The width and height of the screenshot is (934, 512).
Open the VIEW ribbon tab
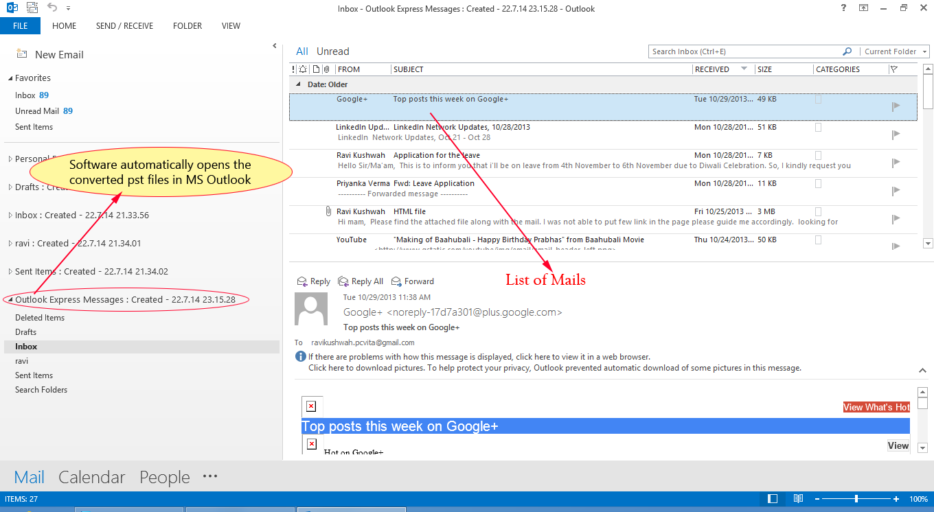pos(231,26)
